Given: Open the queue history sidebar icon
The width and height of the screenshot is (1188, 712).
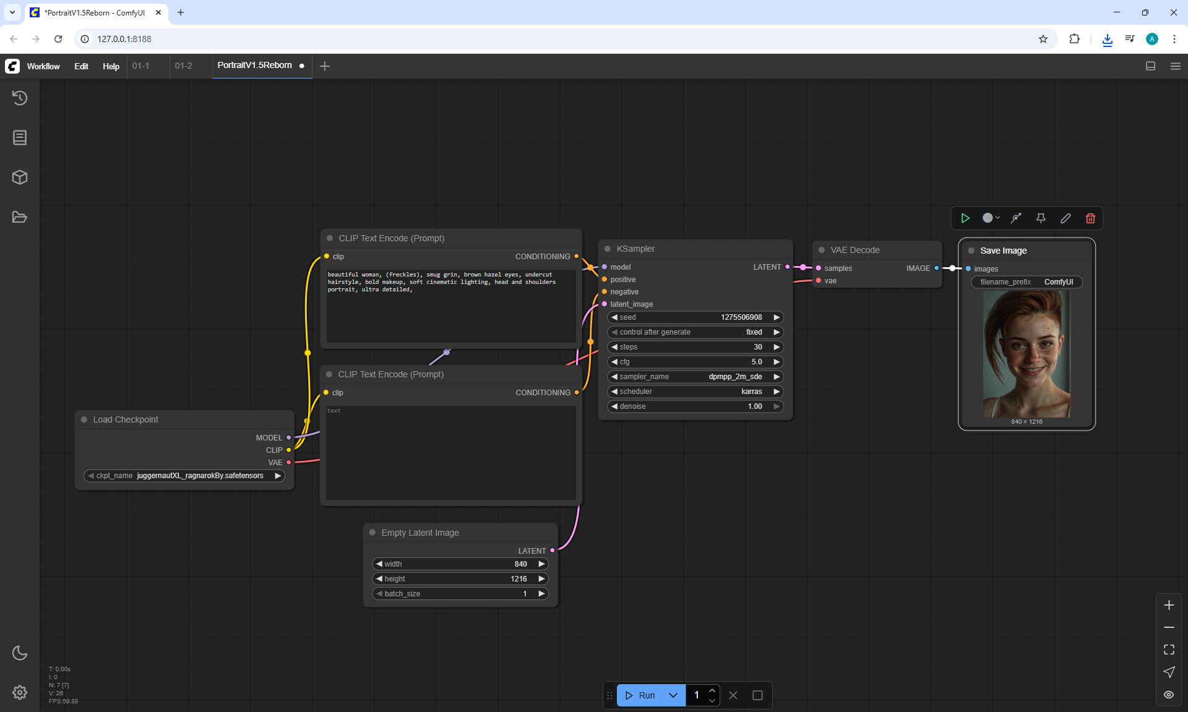Looking at the screenshot, I should click(x=20, y=98).
